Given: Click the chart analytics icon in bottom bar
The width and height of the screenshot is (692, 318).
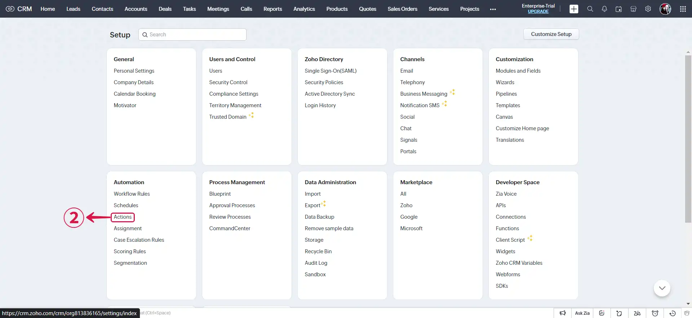Looking at the screenshot, I should [x=602, y=313].
